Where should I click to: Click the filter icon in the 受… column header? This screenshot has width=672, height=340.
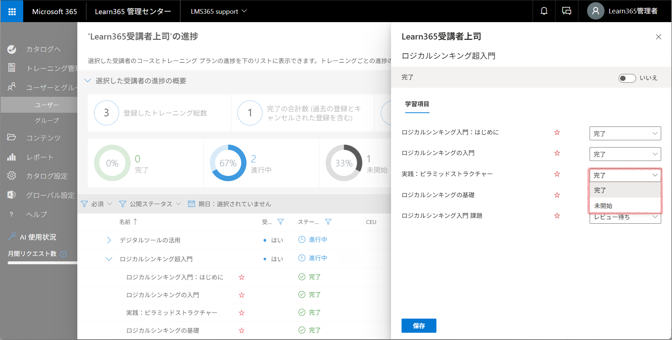pyautogui.click(x=281, y=222)
